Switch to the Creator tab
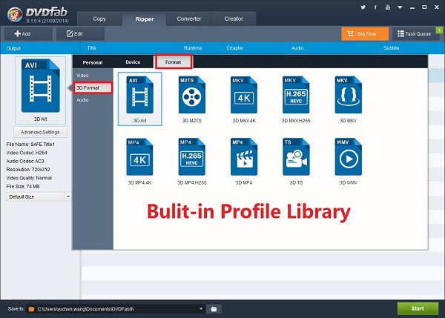445x318 pixels. pyautogui.click(x=234, y=19)
